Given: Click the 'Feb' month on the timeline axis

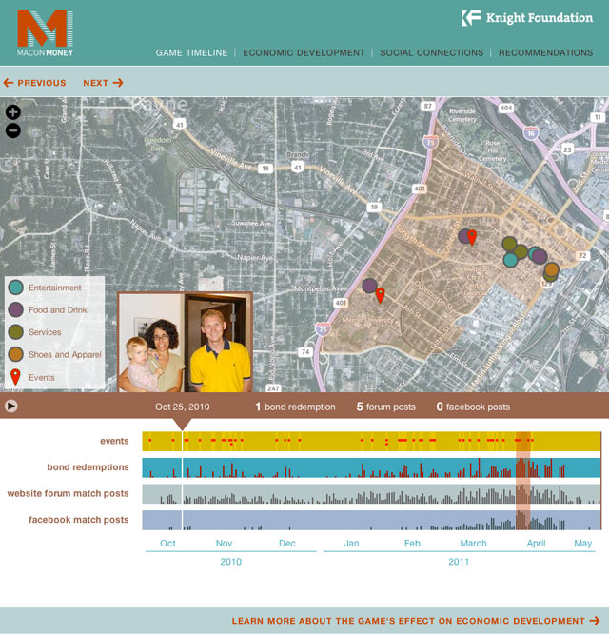Looking at the screenshot, I should 412,543.
